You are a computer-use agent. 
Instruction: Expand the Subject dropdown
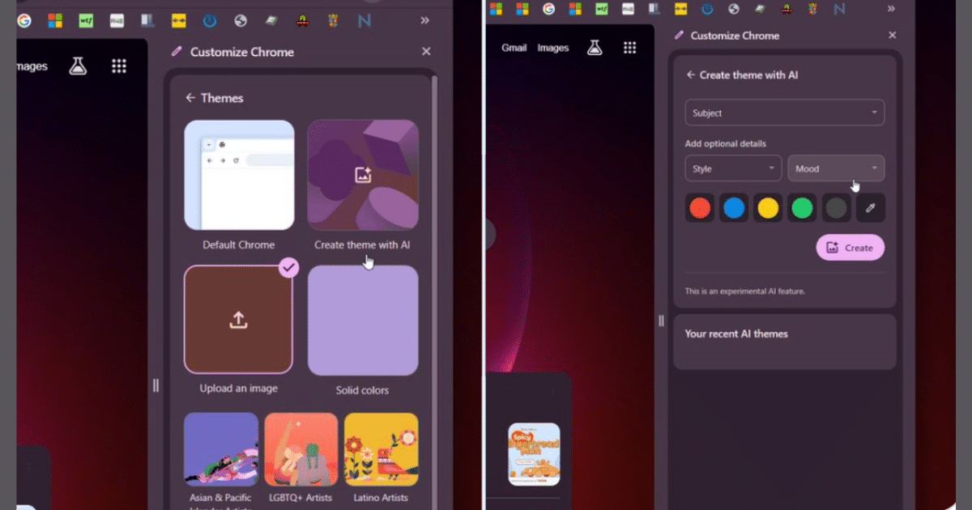784,113
